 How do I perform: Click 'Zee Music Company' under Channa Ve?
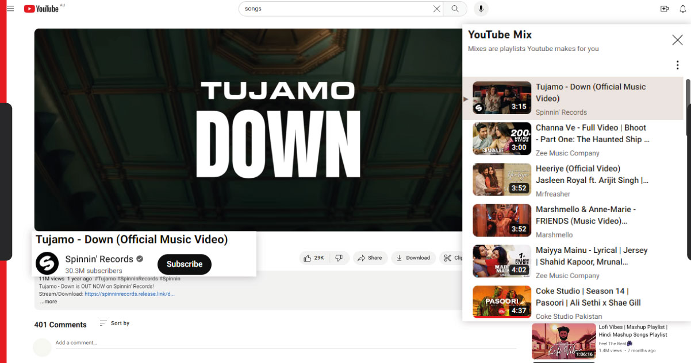click(567, 153)
